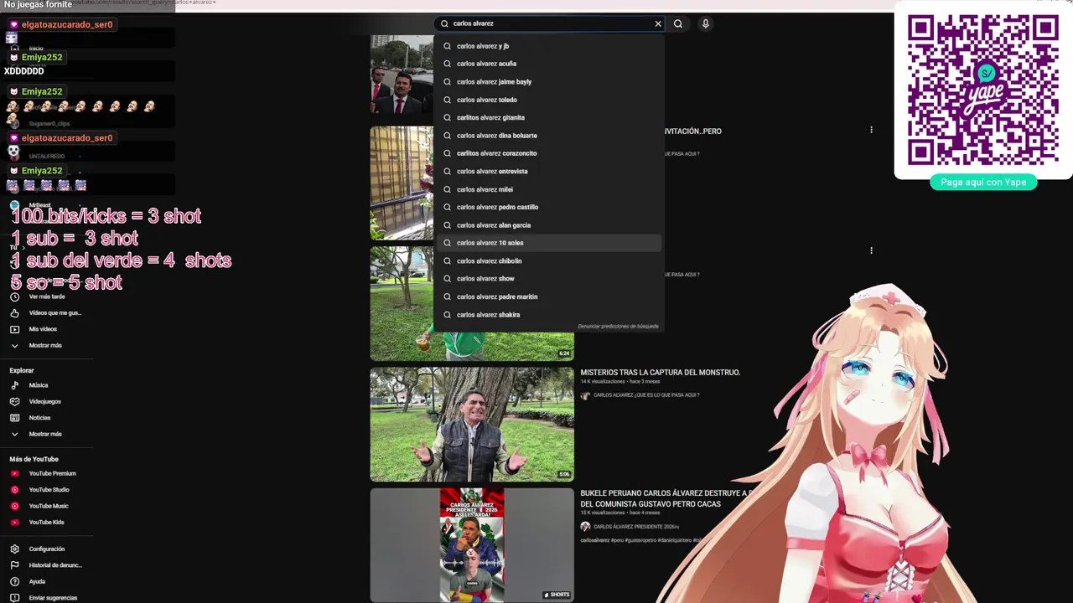Viewport: 1073px width, 603px height.
Task: Open 'Configuración' settings
Action: pyautogui.click(x=46, y=549)
